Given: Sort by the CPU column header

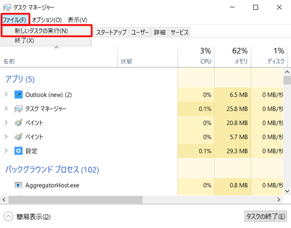Looking at the screenshot, I should pyautogui.click(x=196, y=56).
